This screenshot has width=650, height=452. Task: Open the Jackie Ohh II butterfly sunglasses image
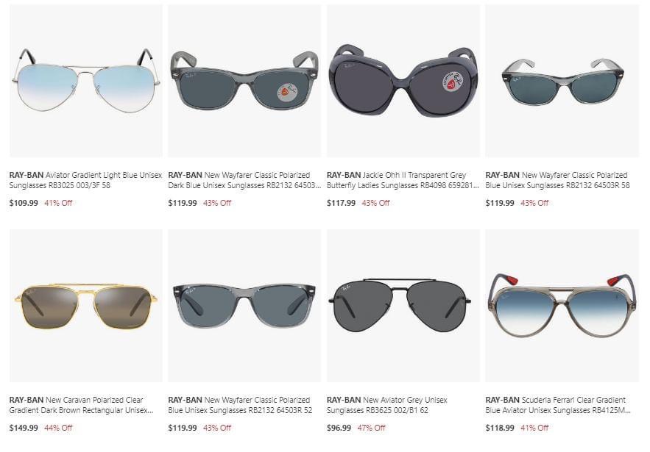tap(403, 81)
